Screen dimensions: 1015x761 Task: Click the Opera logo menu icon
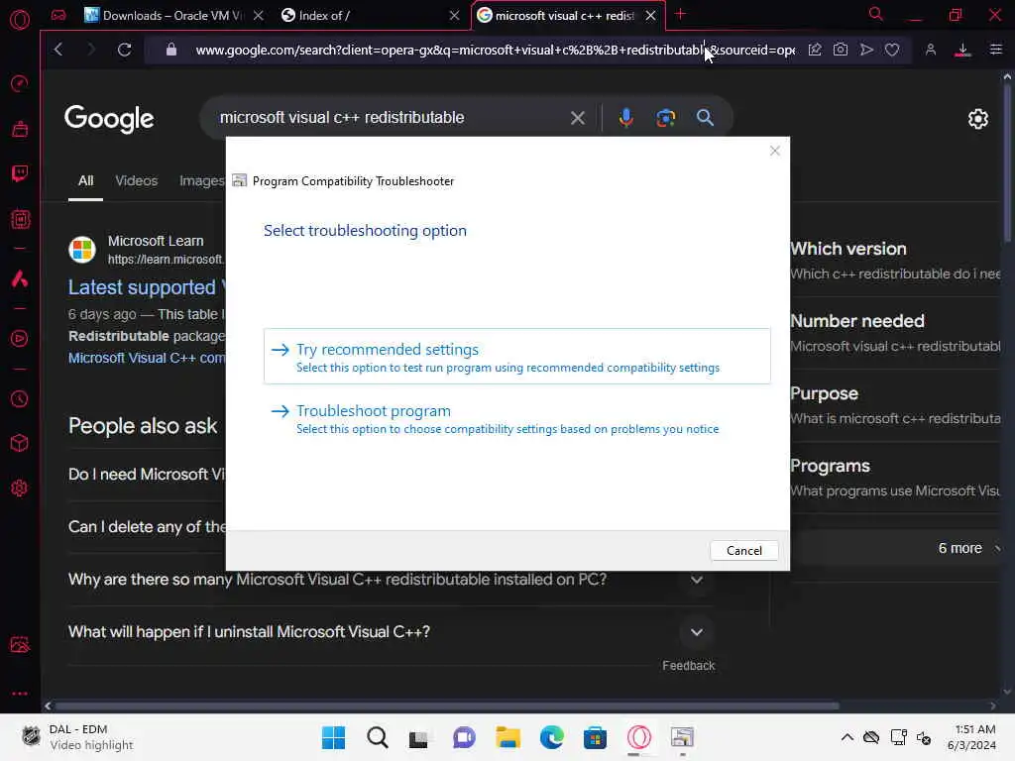pyautogui.click(x=20, y=20)
